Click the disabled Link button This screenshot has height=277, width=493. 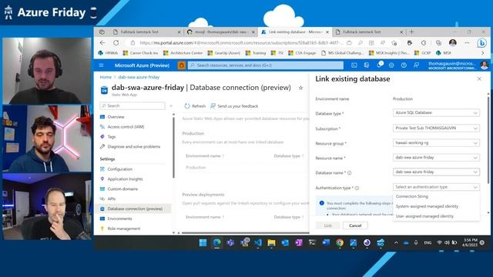click(327, 225)
